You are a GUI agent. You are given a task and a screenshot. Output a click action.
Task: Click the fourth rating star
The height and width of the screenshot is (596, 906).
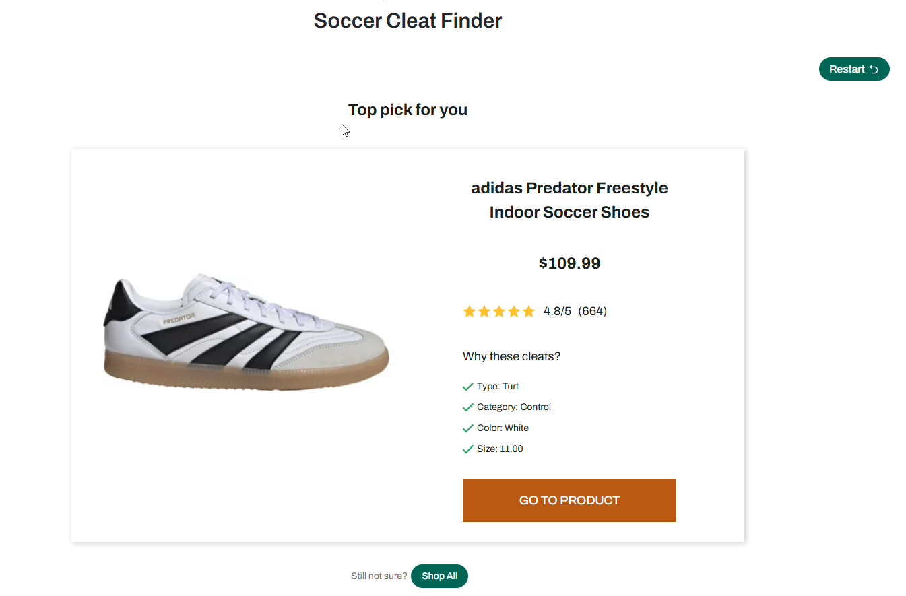click(514, 311)
